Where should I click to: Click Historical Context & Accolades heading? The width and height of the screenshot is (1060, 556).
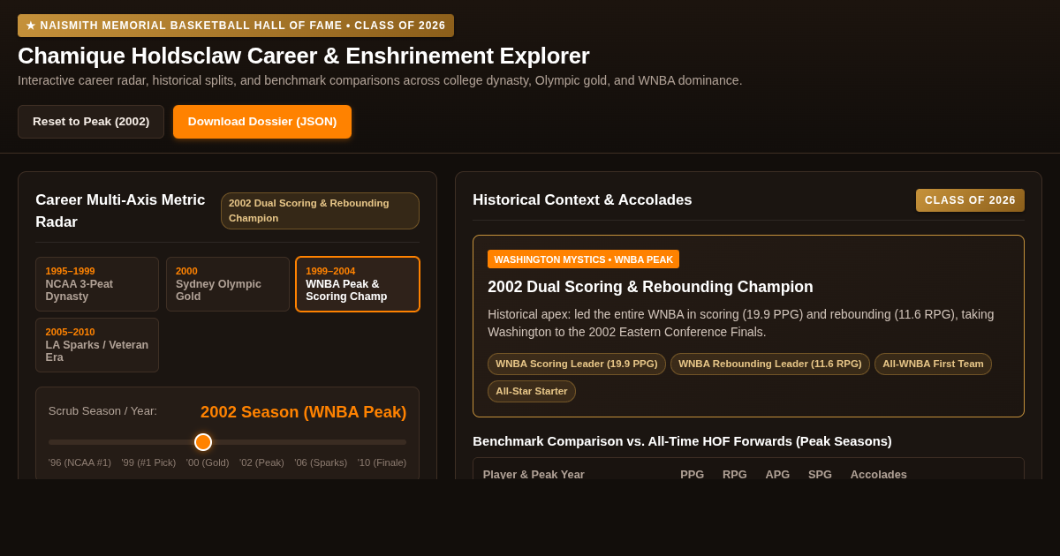point(582,200)
